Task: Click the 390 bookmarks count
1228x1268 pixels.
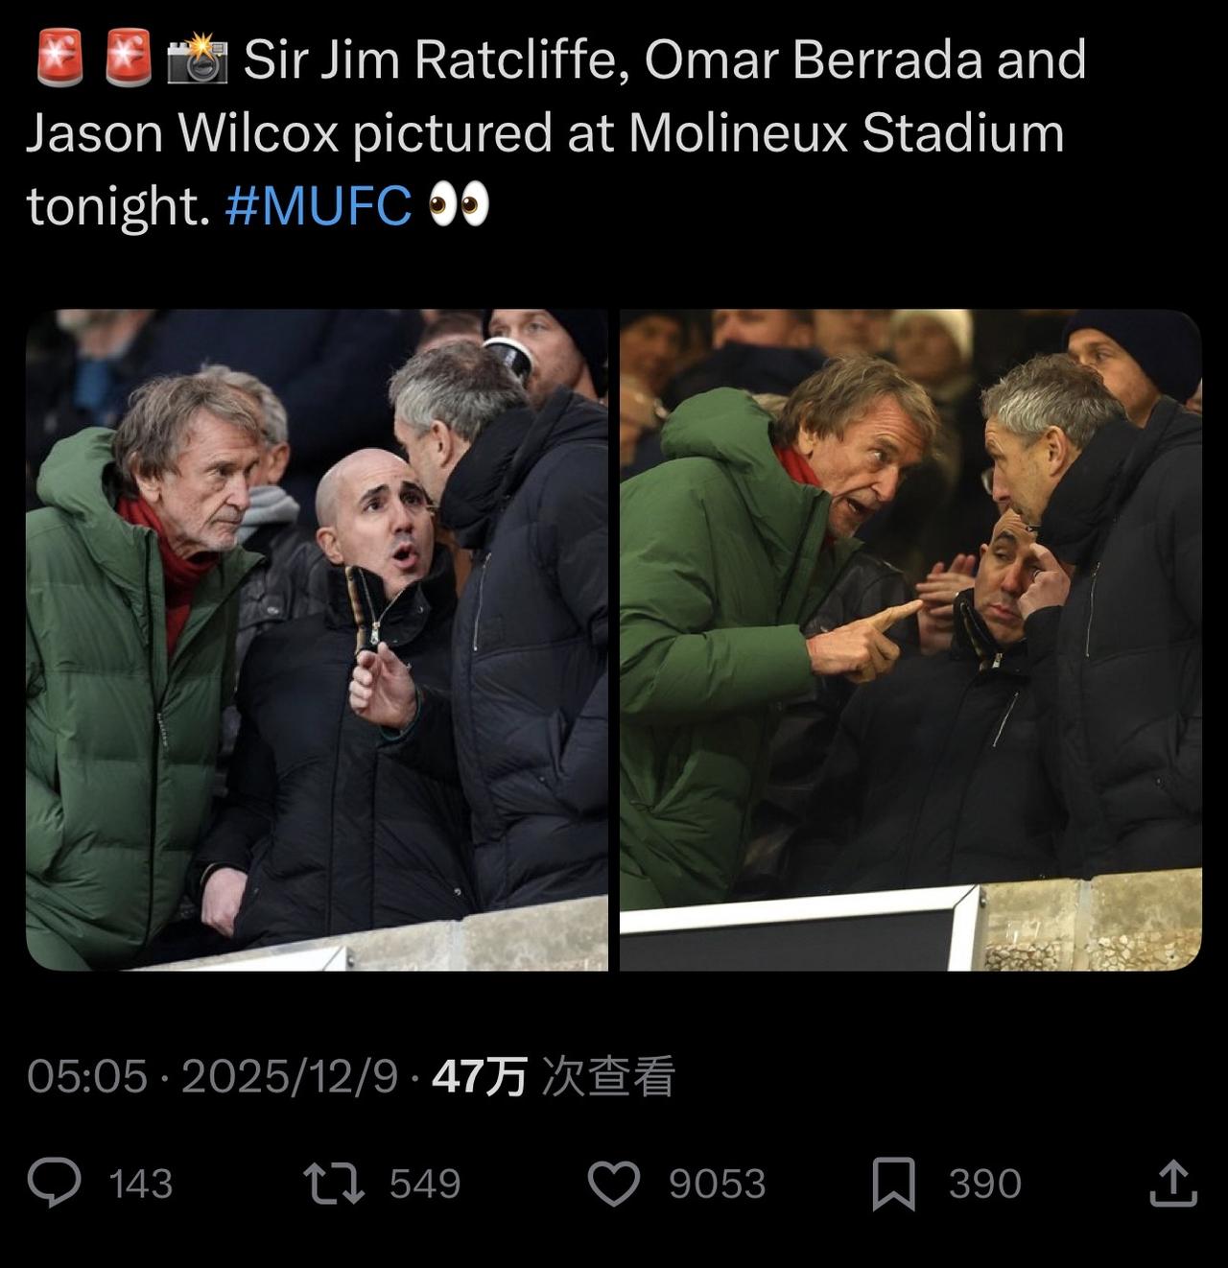Action: pyautogui.click(x=984, y=1184)
